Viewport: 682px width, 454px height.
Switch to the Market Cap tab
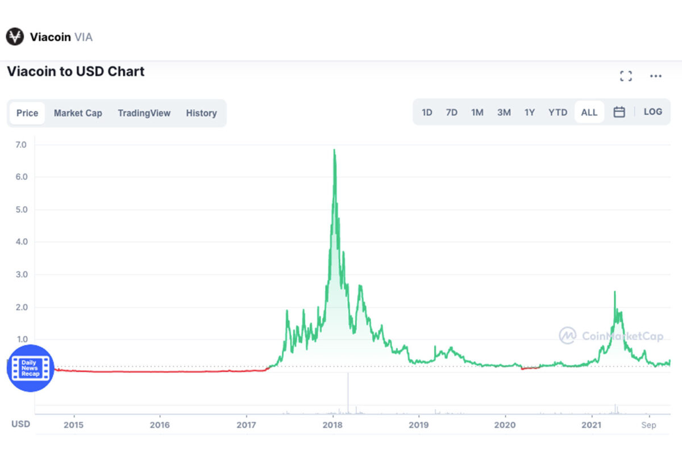(78, 113)
